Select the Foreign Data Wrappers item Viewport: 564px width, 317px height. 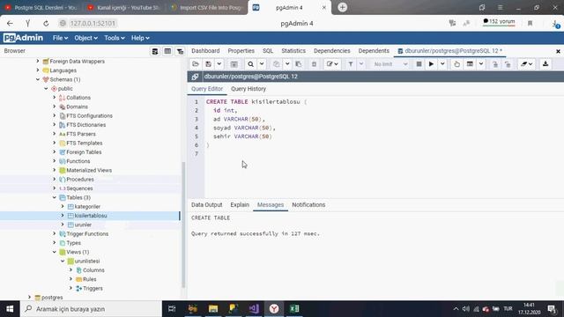tap(77, 62)
